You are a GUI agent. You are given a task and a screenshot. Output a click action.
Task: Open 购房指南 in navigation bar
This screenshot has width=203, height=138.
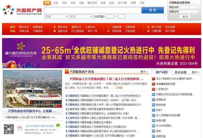[x=38, y=27]
